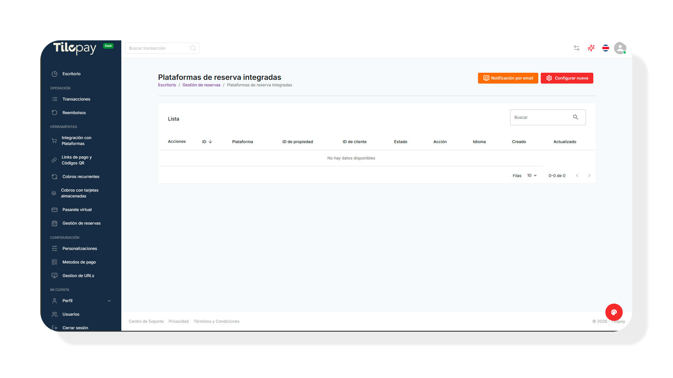This screenshot has height=378, width=673.
Task: Click the Configurar nueva button
Action: pyautogui.click(x=567, y=78)
